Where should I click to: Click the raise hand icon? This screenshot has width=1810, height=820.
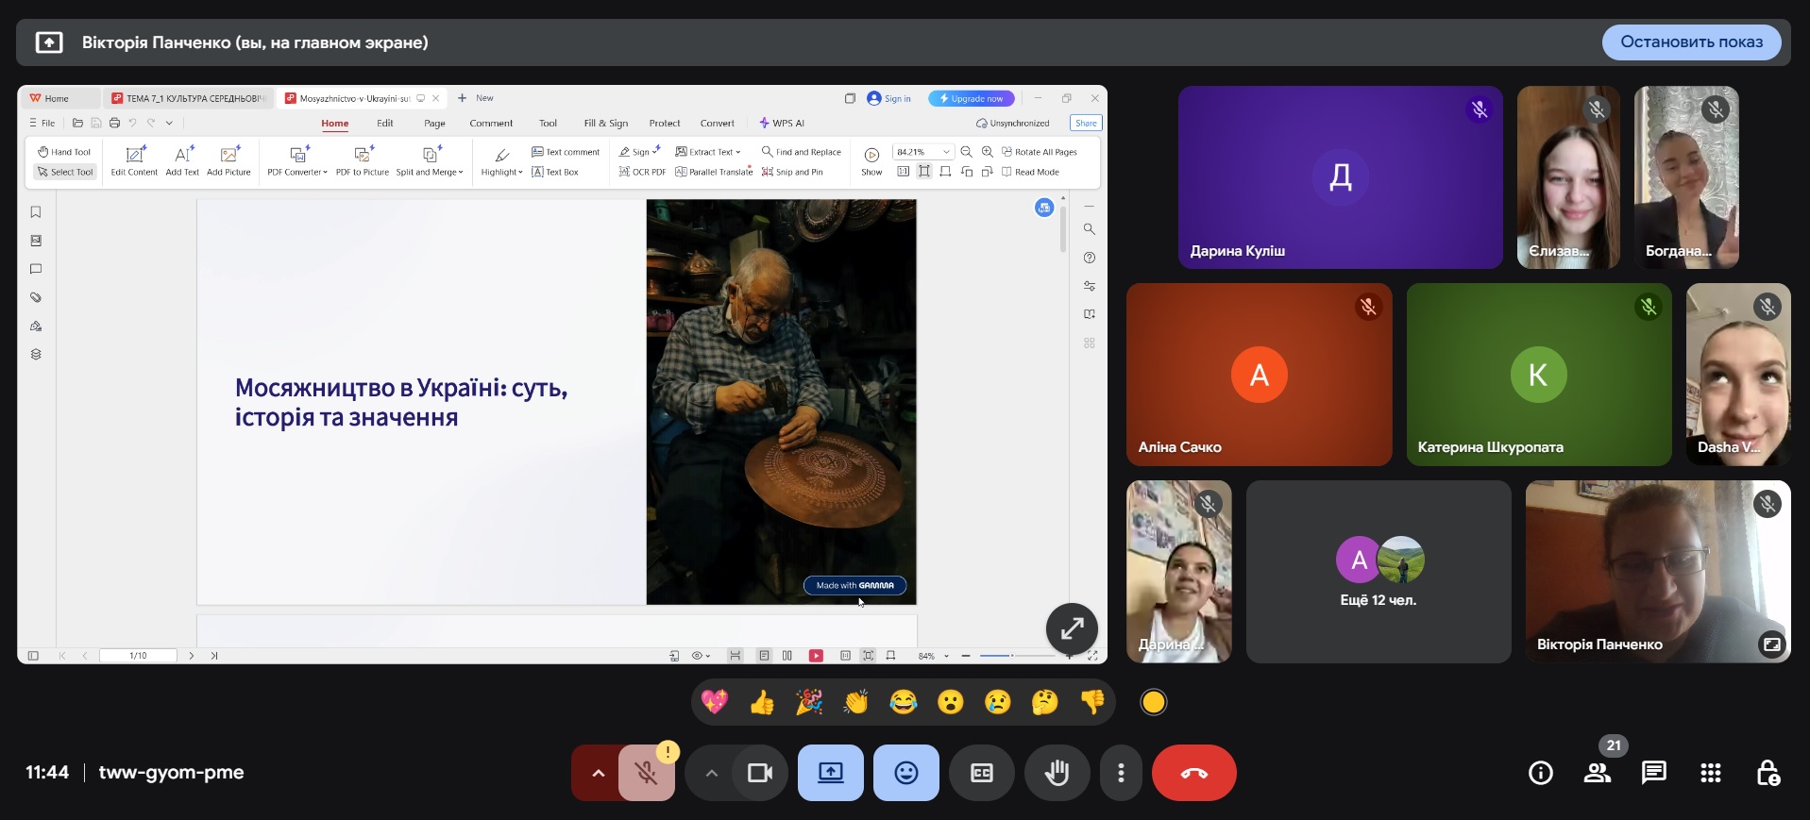pos(1057,773)
